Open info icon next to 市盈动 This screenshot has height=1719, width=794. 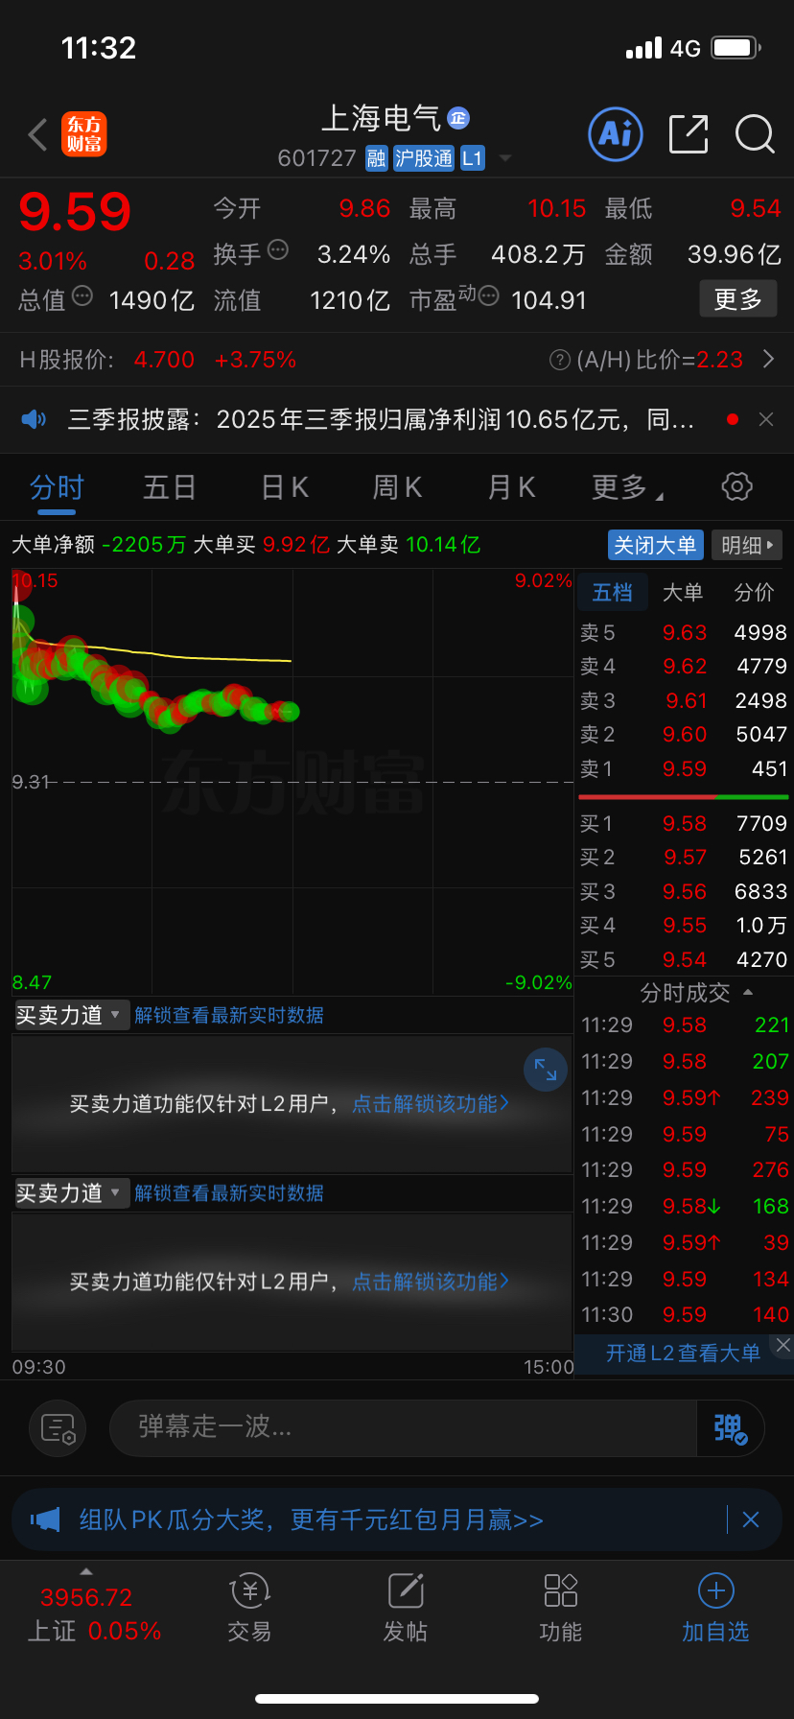[x=488, y=295]
